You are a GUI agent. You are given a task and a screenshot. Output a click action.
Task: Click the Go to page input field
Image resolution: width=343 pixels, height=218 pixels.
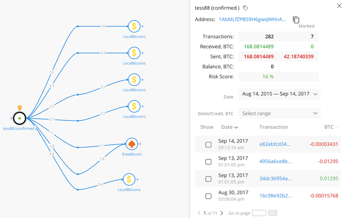(259, 213)
